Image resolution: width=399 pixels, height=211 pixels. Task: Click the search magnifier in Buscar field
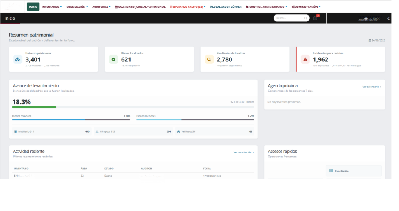coord(305,18)
